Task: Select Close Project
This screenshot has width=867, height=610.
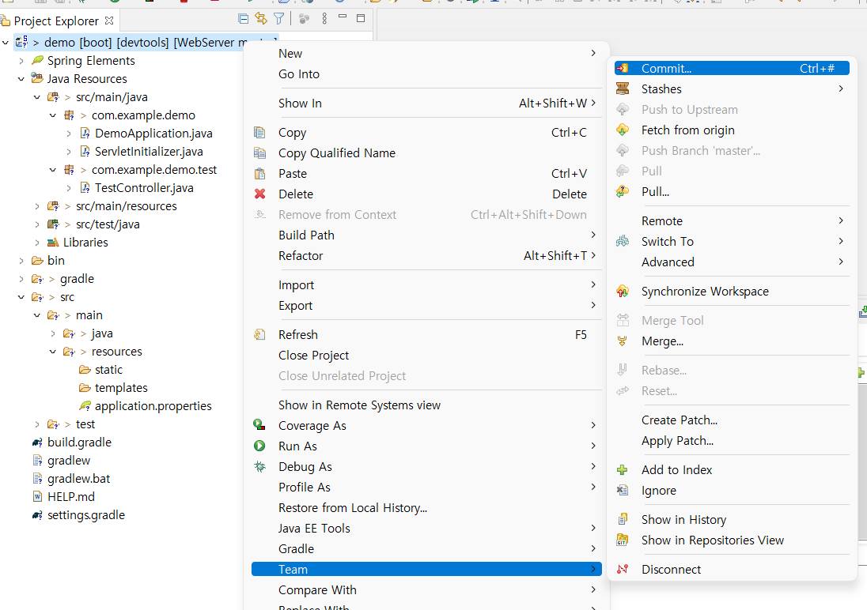Action: [426, 356]
